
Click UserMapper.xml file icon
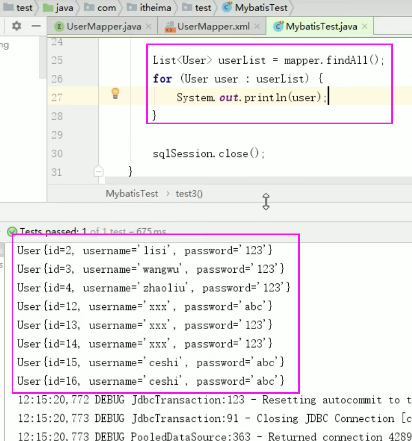(x=170, y=27)
